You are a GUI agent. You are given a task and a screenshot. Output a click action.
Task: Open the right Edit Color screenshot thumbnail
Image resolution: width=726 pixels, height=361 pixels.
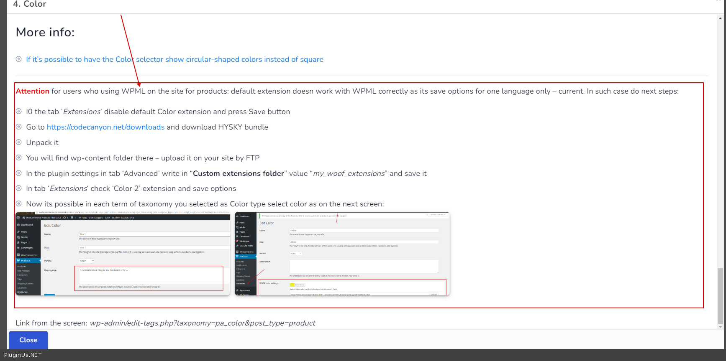[x=342, y=254]
